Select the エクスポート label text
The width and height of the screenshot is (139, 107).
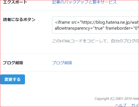pos(15,2)
